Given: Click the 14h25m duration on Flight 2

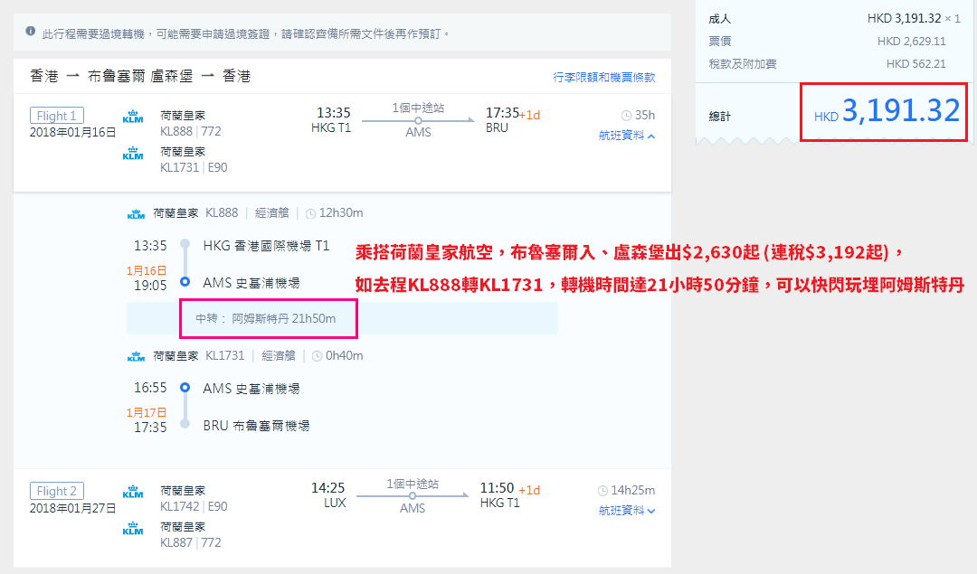Looking at the screenshot, I should (632, 491).
